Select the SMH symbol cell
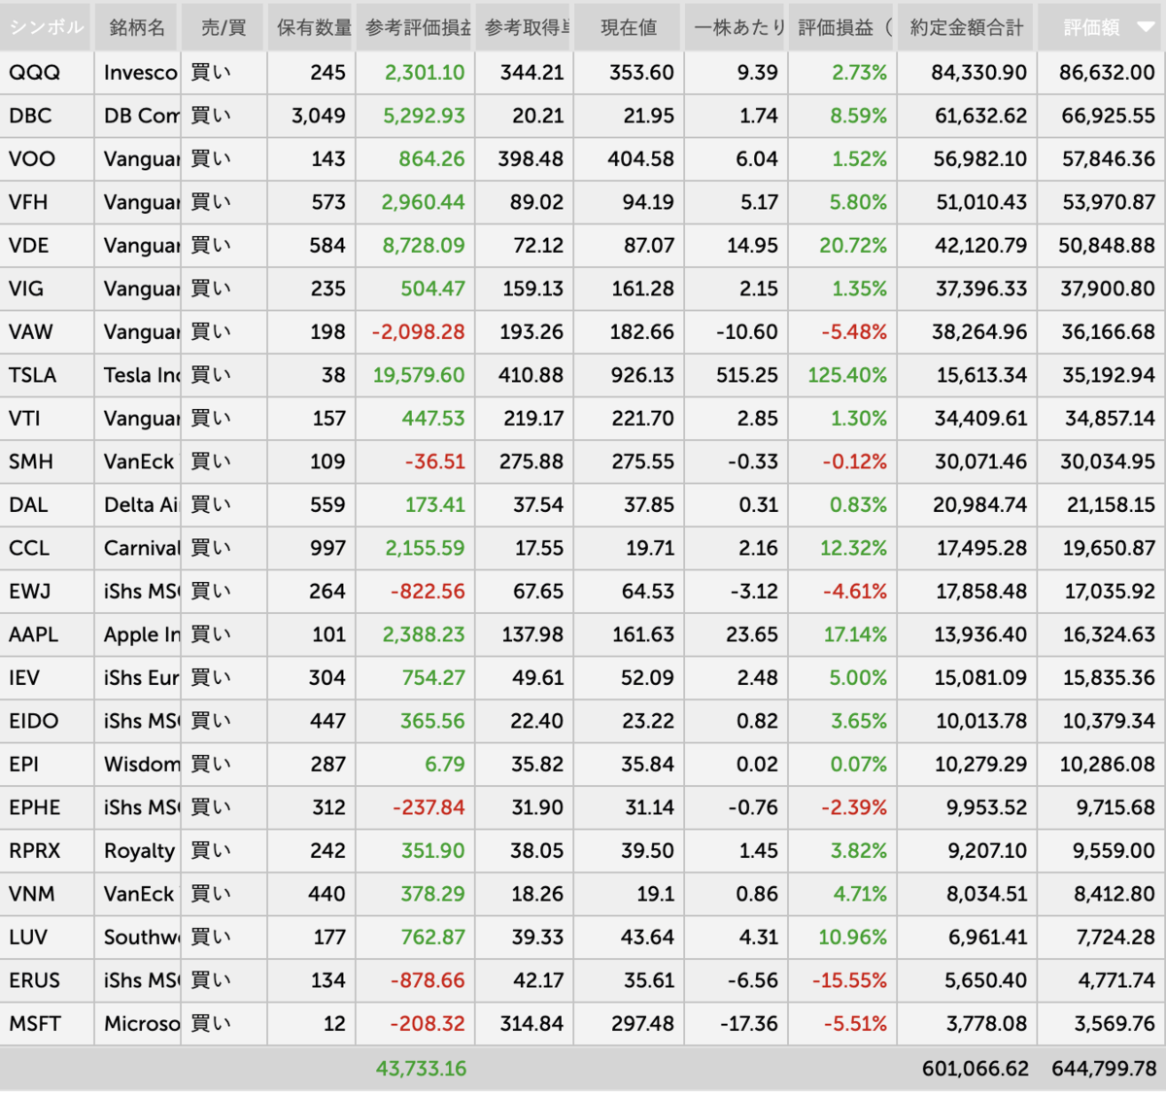This screenshot has width=1166, height=1093. [47, 461]
